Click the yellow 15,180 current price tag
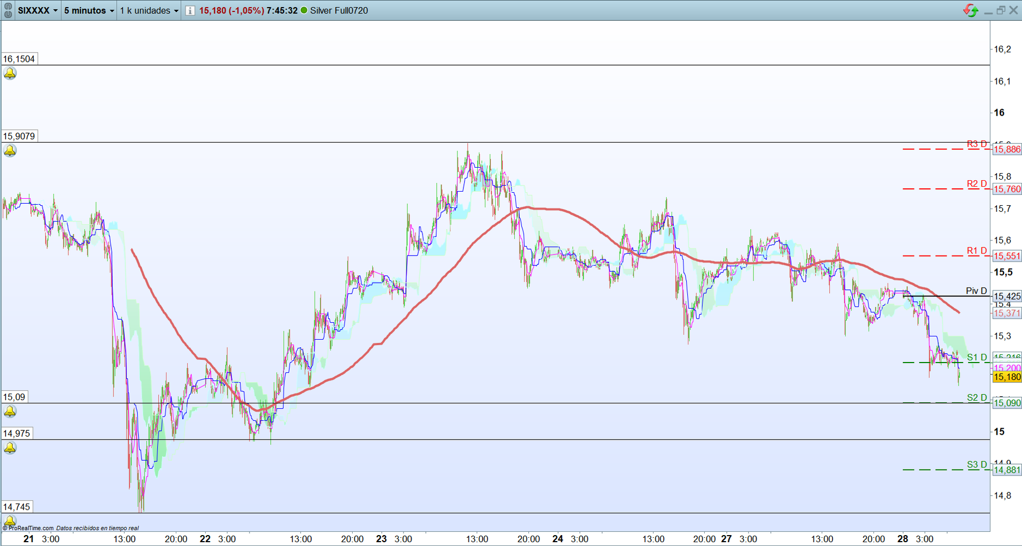 click(x=1007, y=377)
